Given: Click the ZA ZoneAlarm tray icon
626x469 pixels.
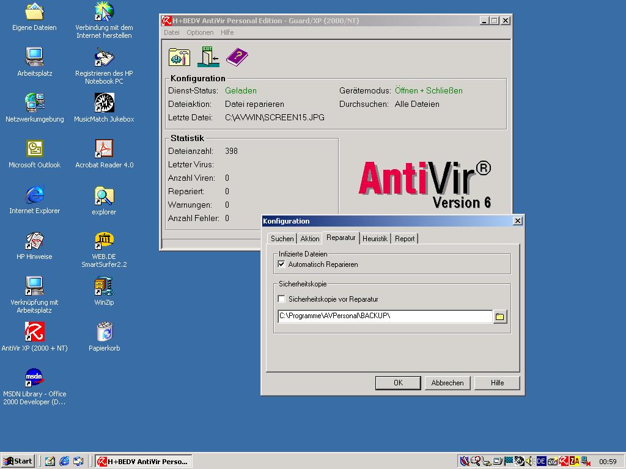Looking at the screenshot, I should coord(575,462).
